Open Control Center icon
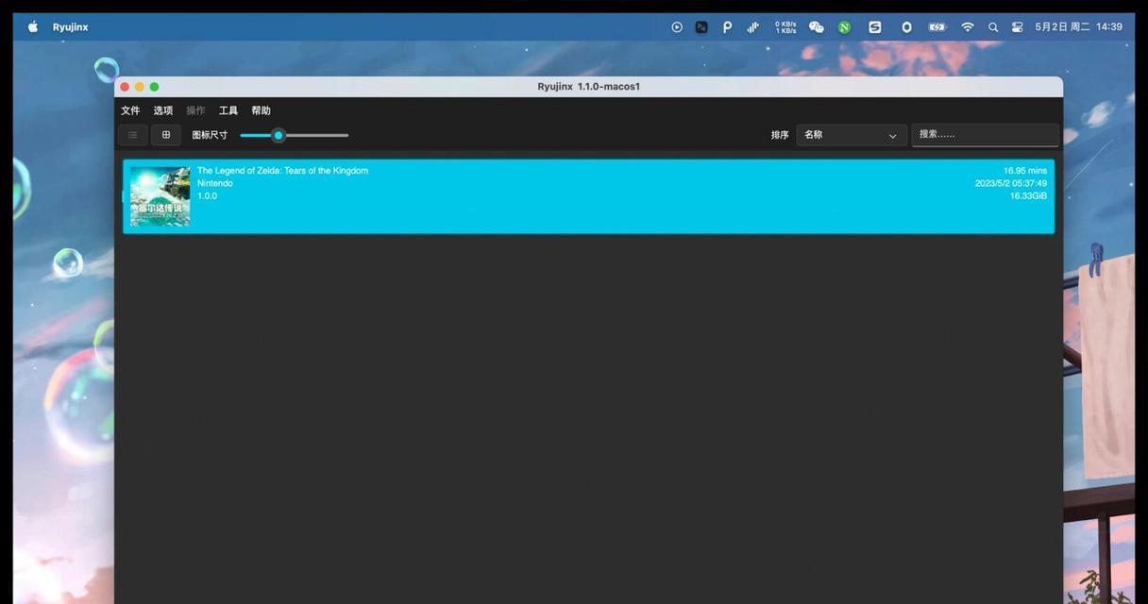 (1018, 27)
